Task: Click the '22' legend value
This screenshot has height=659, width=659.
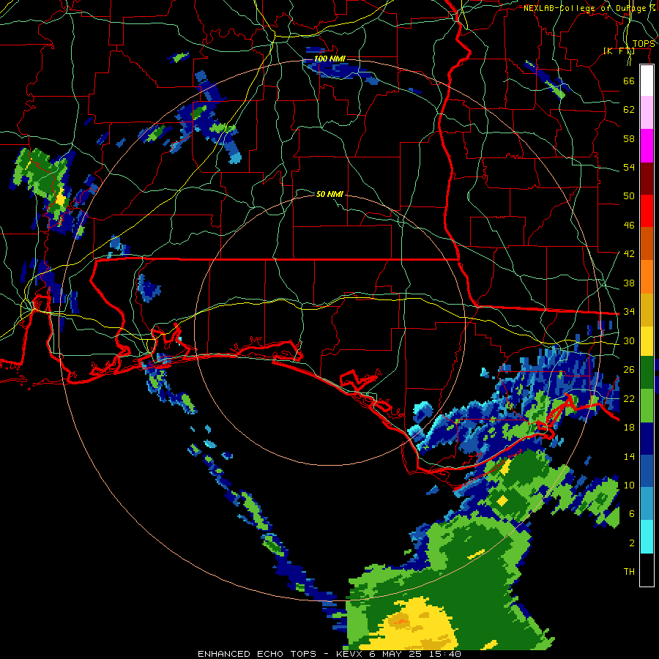Action: [629, 398]
